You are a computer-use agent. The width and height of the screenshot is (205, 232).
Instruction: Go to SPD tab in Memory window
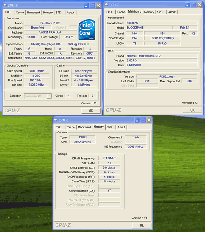[109, 127]
